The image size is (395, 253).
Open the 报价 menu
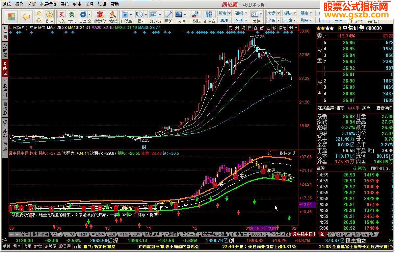[19, 4]
